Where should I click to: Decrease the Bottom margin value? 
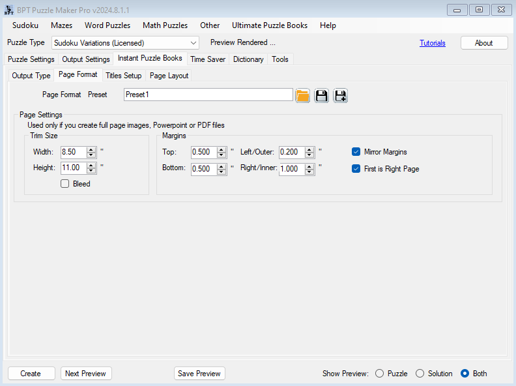(222, 171)
